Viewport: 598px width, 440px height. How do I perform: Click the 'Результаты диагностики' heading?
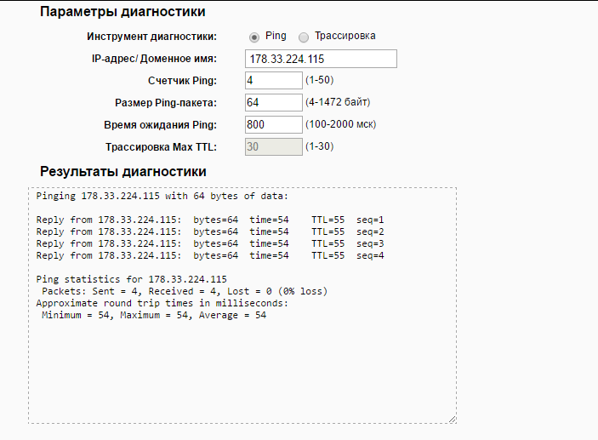[x=122, y=171]
